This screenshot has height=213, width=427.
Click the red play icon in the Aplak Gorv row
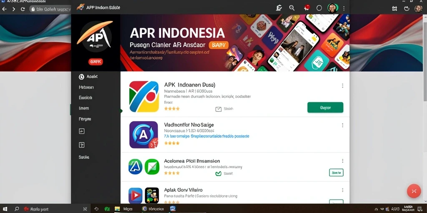(136, 195)
